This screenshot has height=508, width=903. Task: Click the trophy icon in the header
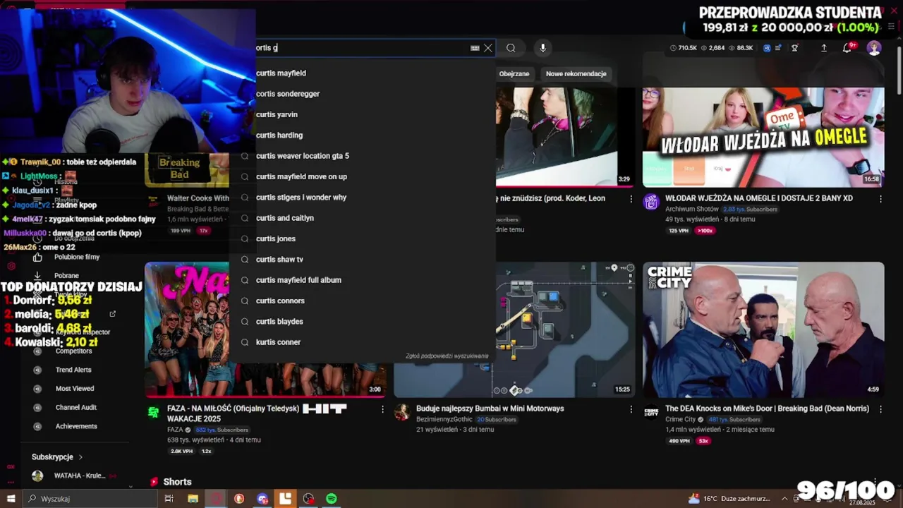tap(794, 48)
